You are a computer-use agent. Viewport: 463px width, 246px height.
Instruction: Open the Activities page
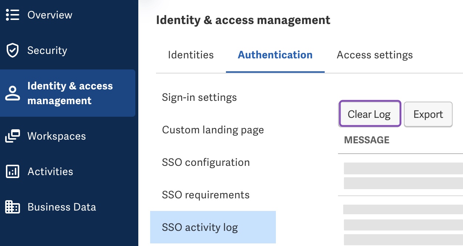[x=50, y=171]
